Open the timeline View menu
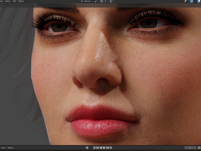The width and height of the screenshot is (201, 151). pyautogui.click(x=3, y=148)
